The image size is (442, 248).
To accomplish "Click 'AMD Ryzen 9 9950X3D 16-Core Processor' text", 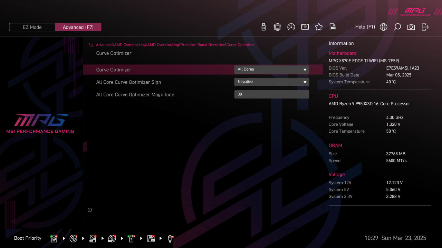I will pyautogui.click(x=369, y=104).
